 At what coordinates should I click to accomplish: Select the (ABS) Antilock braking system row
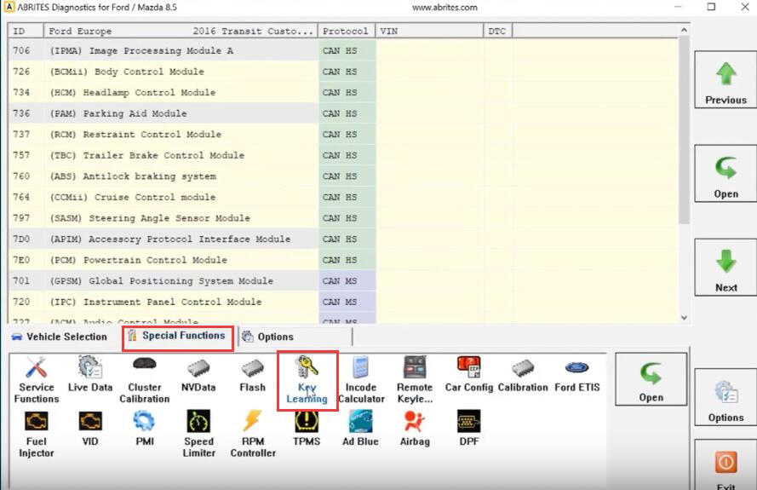coord(343,176)
